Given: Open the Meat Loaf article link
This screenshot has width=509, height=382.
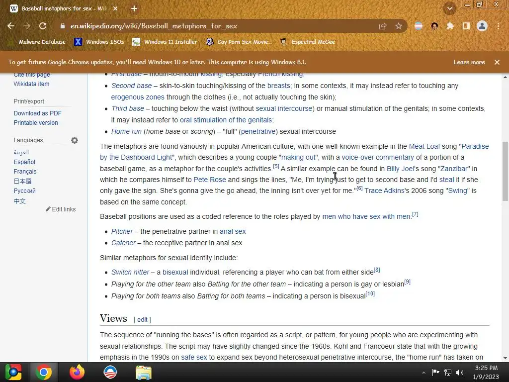Looking at the screenshot, I should 424,147.
